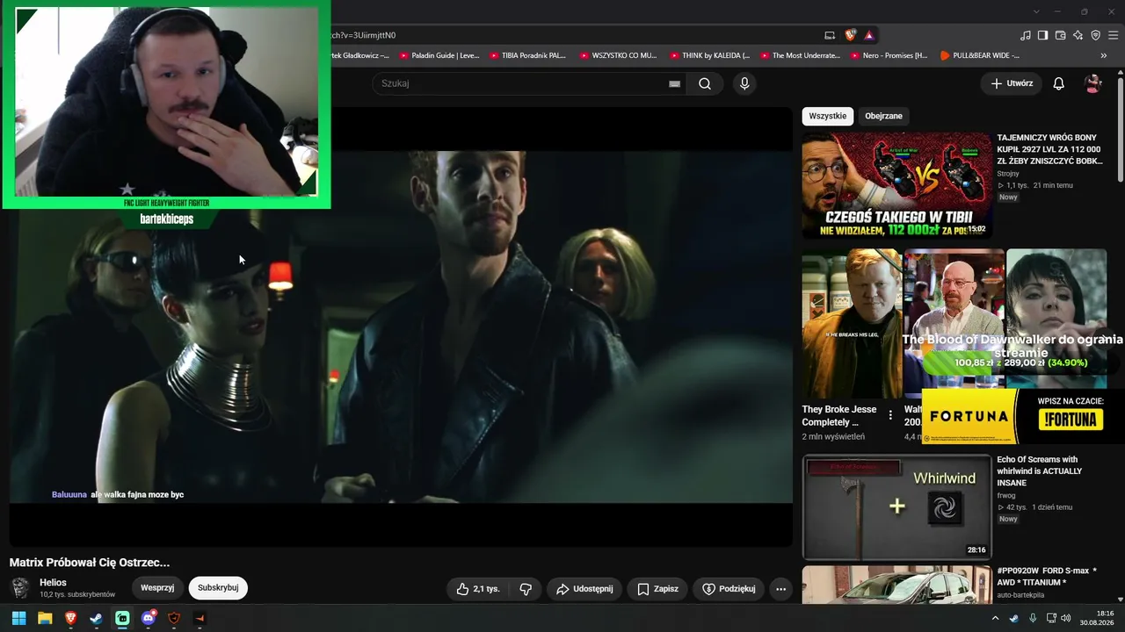Like the video with thumbs up
The width and height of the screenshot is (1125, 632).
478,589
